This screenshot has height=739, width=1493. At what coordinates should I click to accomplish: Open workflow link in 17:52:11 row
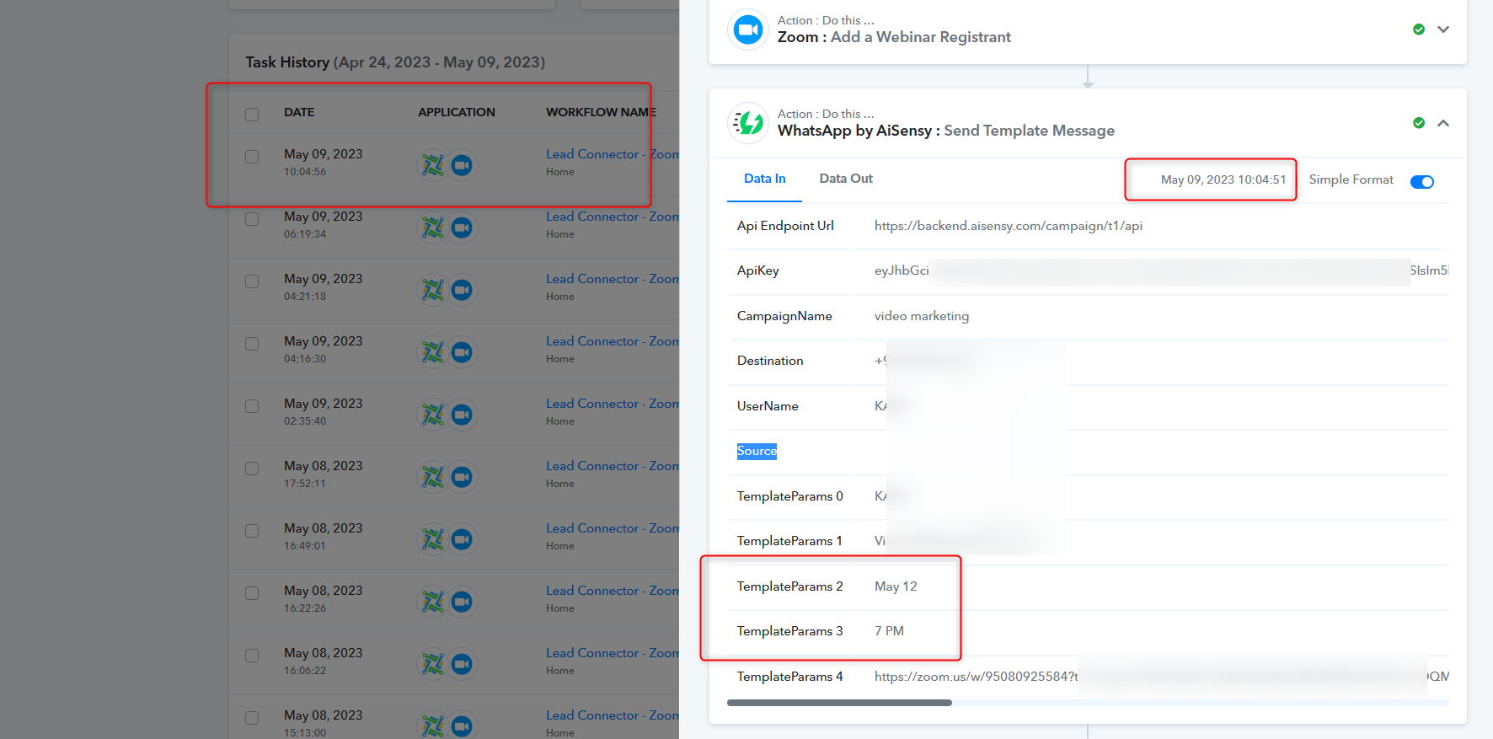coord(613,466)
